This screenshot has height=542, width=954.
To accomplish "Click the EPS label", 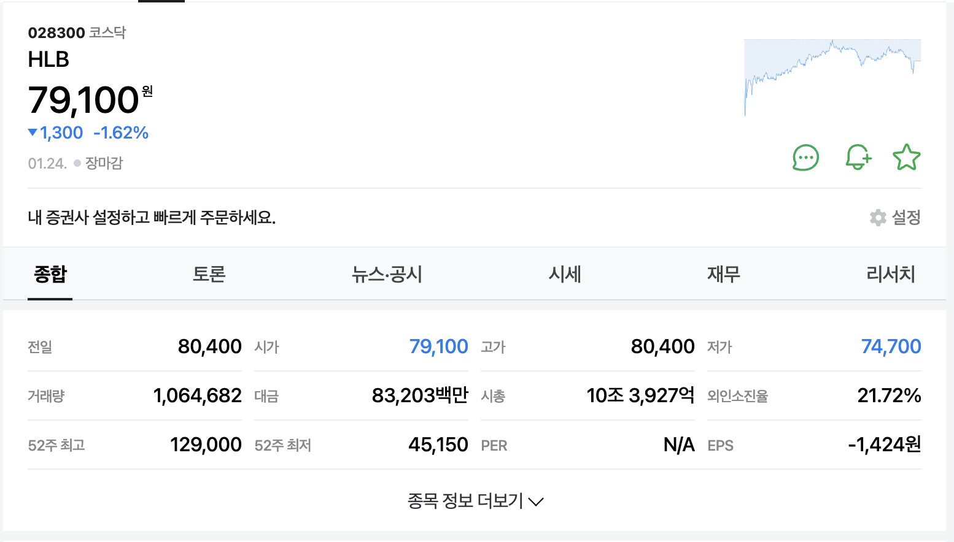I will tap(721, 446).
